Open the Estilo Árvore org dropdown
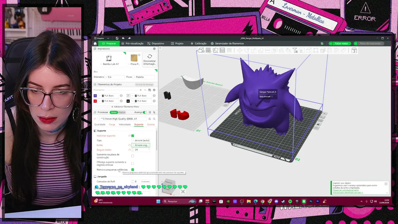 click(x=141, y=145)
